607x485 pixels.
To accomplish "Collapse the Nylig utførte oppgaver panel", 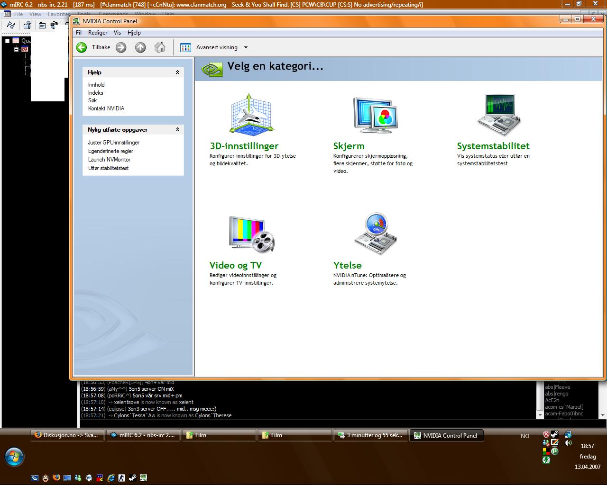I will point(177,130).
